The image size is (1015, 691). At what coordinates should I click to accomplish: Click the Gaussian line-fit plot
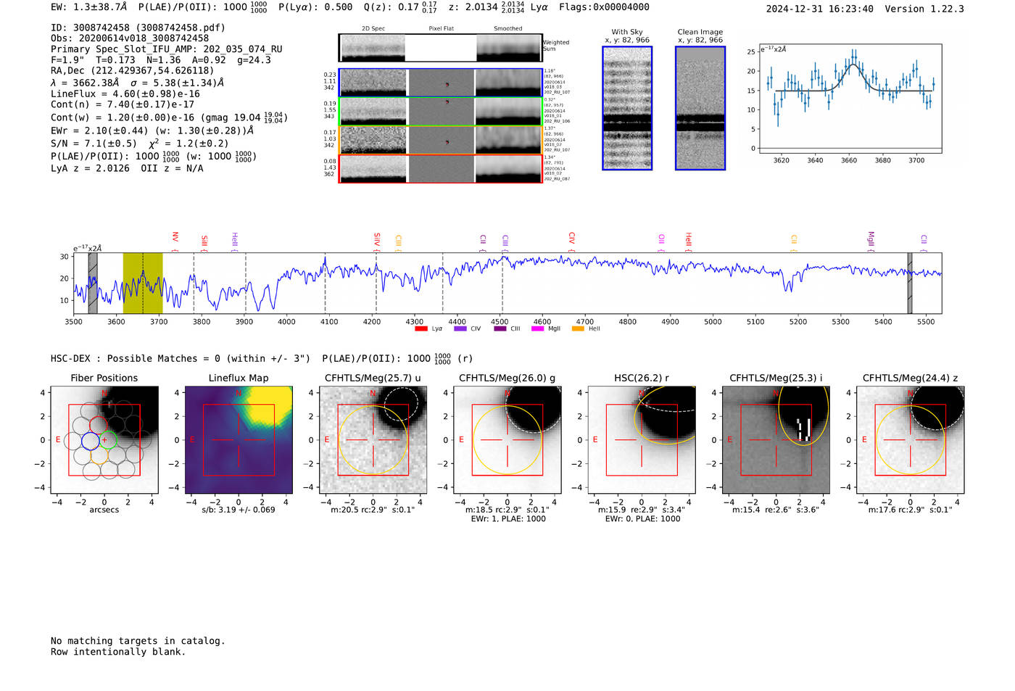click(850, 99)
